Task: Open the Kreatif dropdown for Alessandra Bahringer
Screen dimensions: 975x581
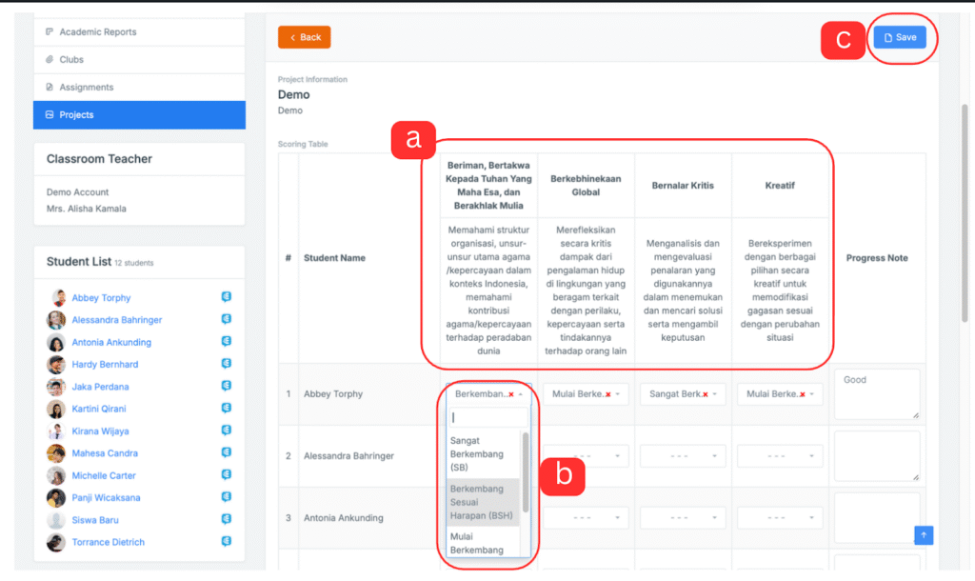Action: pyautogui.click(x=779, y=456)
